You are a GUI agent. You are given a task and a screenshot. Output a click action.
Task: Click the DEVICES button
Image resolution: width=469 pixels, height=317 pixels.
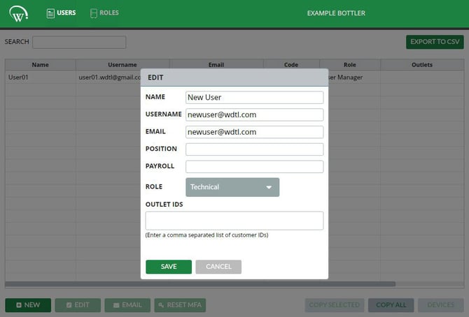tap(441, 304)
